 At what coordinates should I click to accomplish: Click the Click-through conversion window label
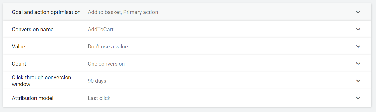(x=41, y=81)
